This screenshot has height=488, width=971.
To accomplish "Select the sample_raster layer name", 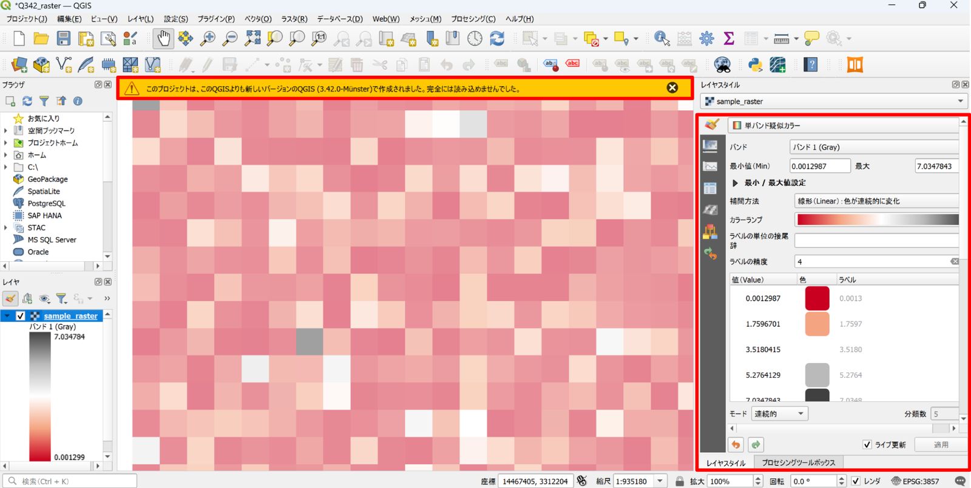I will coord(70,316).
